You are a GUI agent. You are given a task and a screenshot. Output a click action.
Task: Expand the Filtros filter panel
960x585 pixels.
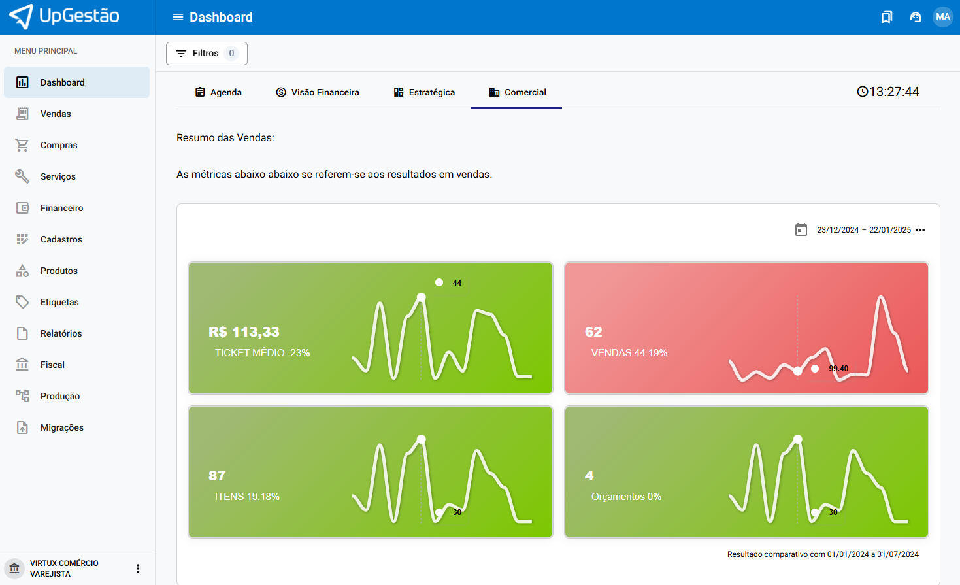point(207,54)
